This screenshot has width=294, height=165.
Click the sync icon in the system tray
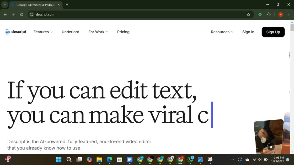pyautogui.click(x=240, y=160)
